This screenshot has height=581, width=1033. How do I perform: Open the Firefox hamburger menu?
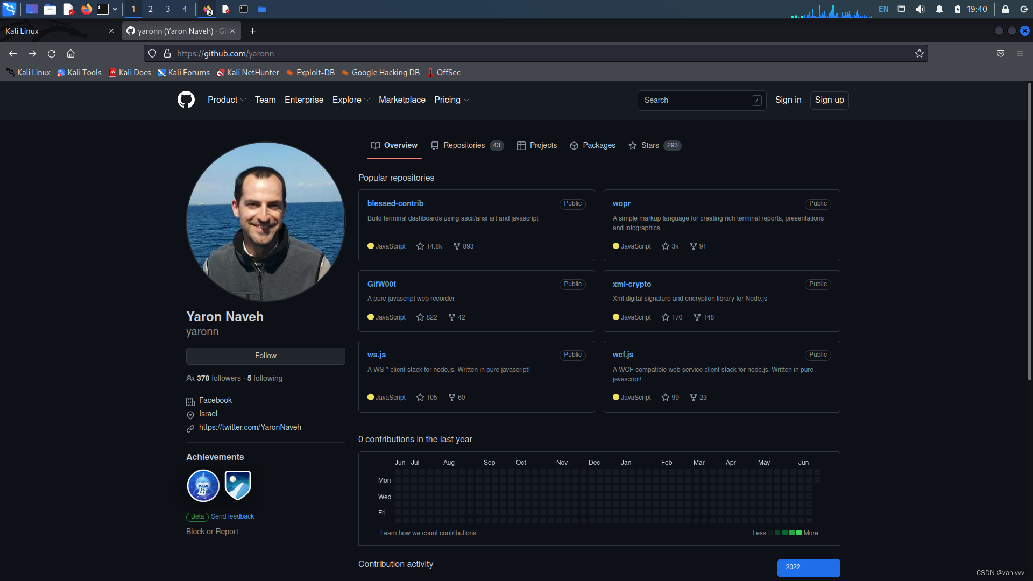[x=1020, y=53]
